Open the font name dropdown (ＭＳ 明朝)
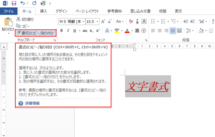 72,21
